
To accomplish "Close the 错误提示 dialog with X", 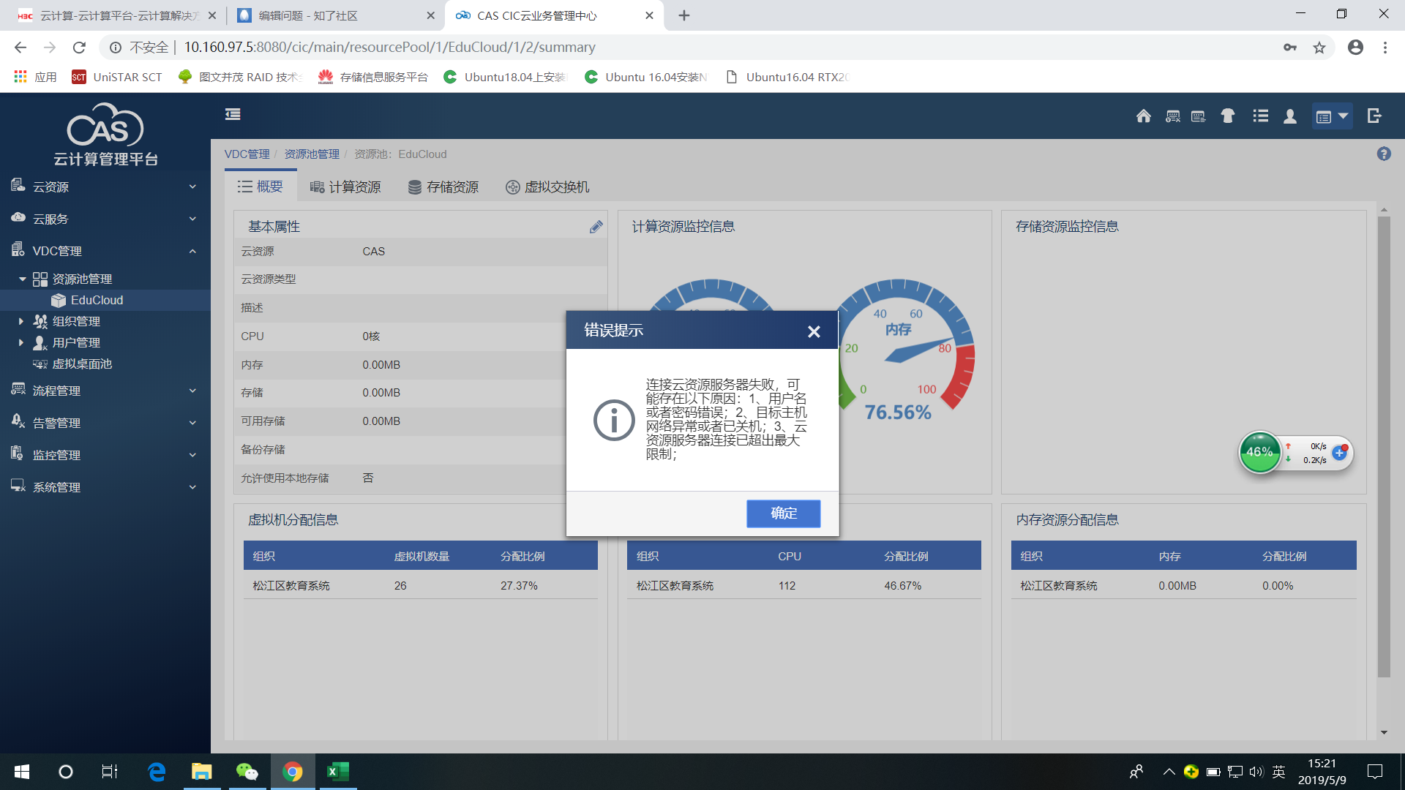I will pos(813,331).
